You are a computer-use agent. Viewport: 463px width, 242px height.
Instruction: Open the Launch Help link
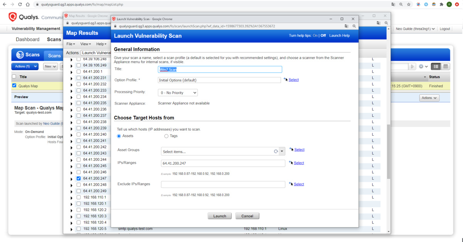(340, 36)
